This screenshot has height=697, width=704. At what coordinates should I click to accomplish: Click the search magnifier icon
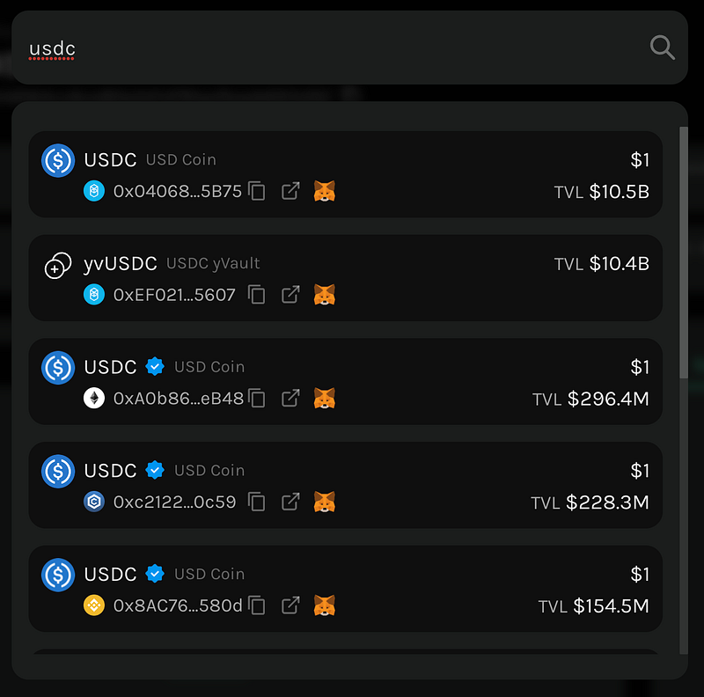(663, 48)
